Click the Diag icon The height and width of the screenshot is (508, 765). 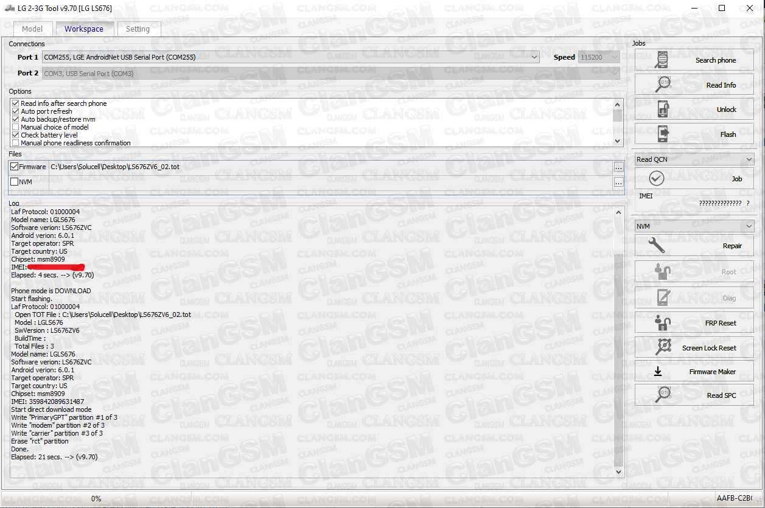[x=663, y=297]
